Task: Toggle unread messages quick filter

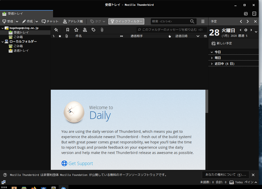Action: pyautogui.click(x=68, y=30)
